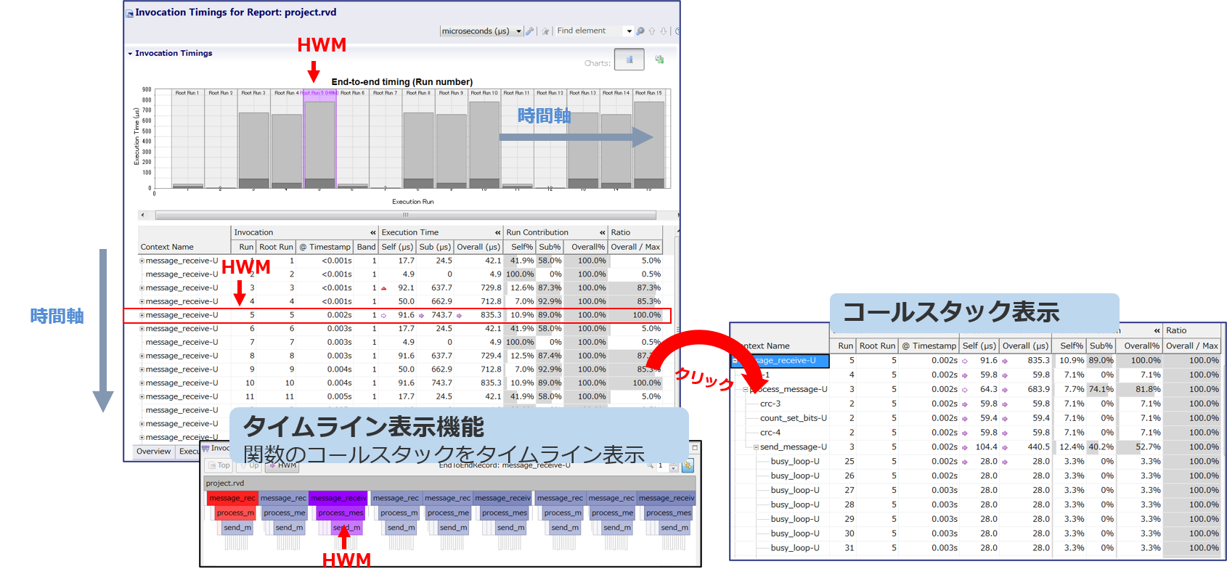Click the chart's horizontal scrollbar
1227x588 pixels.
406,215
